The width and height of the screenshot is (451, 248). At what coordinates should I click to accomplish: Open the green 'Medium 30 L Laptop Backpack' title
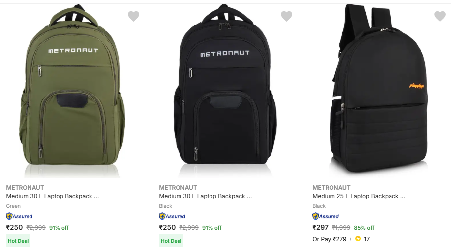tap(53, 196)
